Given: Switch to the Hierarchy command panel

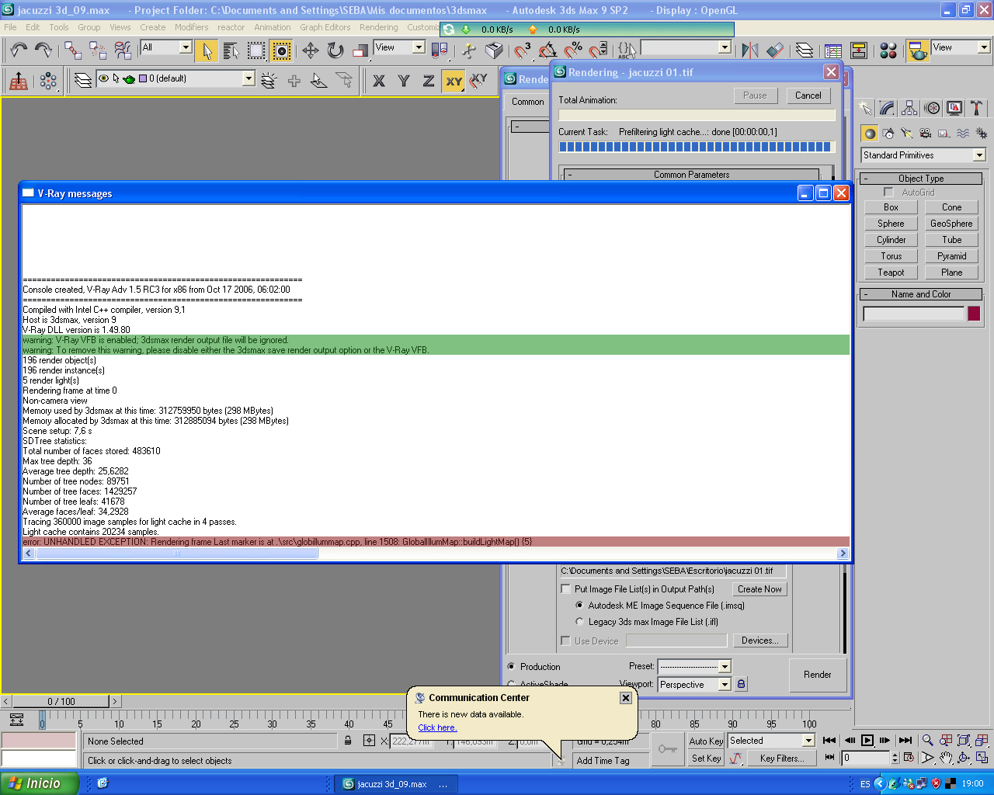Looking at the screenshot, I should (x=909, y=108).
